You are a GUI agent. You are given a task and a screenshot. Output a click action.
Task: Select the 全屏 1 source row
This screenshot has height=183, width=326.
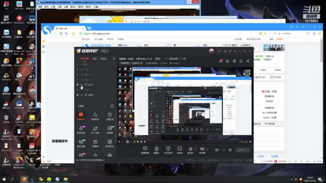pos(96,95)
